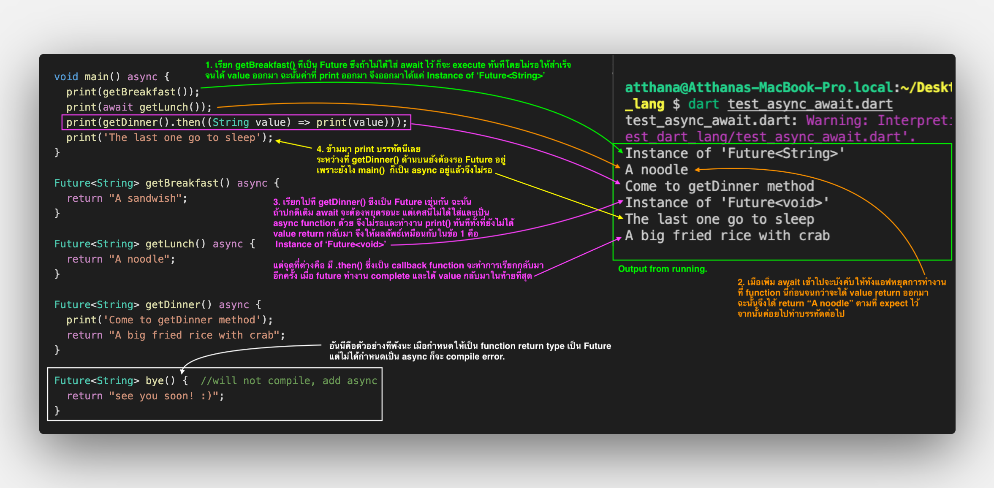Click the "Instance of 'Future<String>'" output line
The height and width of the screenshot is (488, 994).
pos(734,153)
